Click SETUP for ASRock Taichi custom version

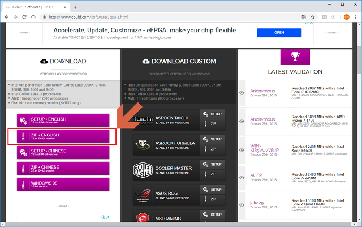pyautogui.click(x=213, y=114)
